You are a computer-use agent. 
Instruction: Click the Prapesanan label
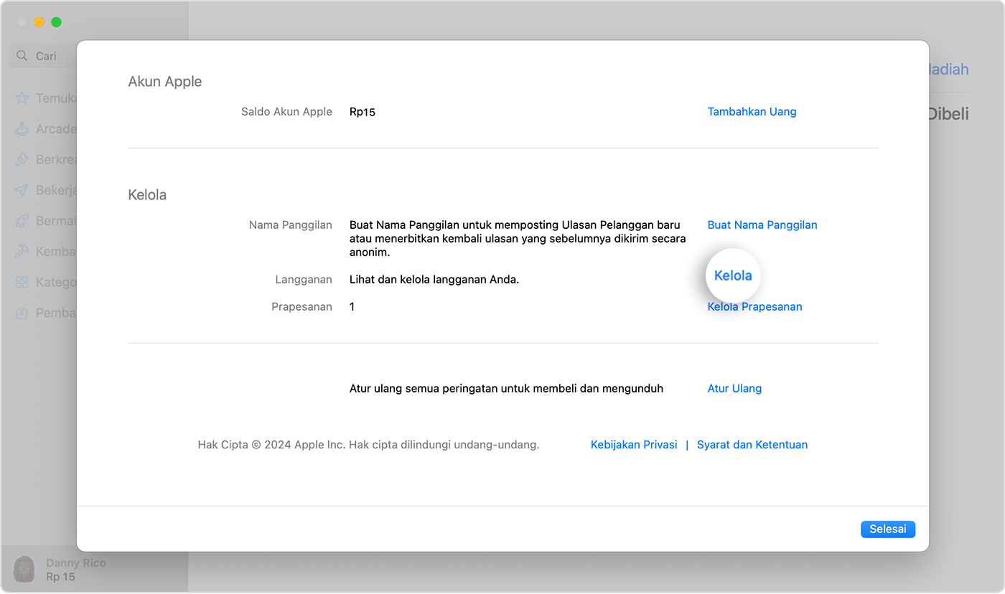[302, 307]
